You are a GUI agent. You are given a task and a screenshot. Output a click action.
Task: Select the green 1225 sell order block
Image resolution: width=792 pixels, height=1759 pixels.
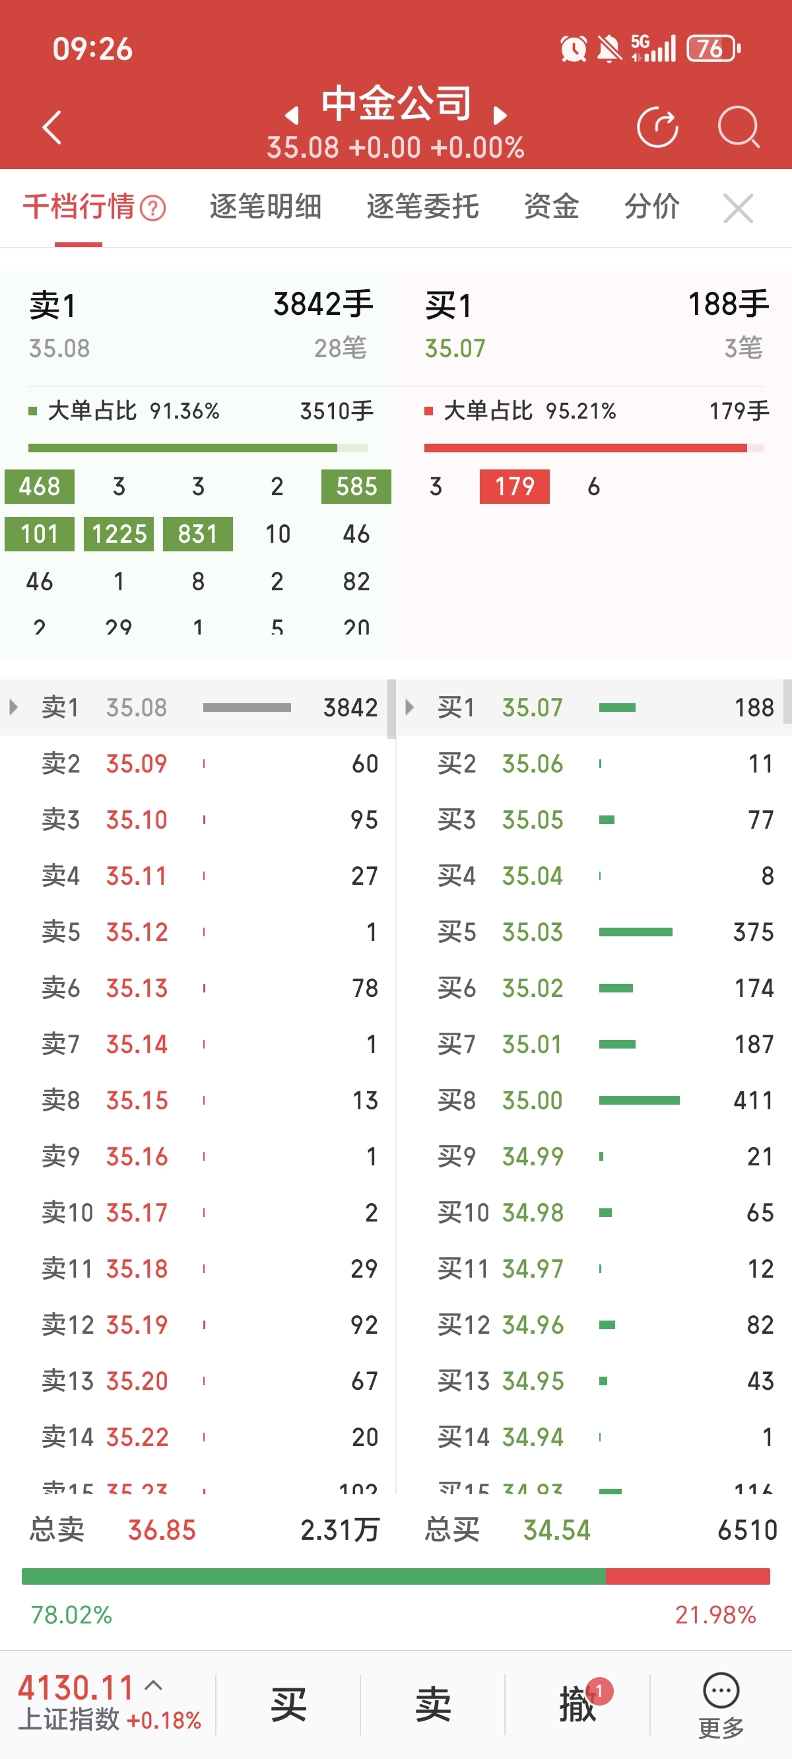point(119,534)
